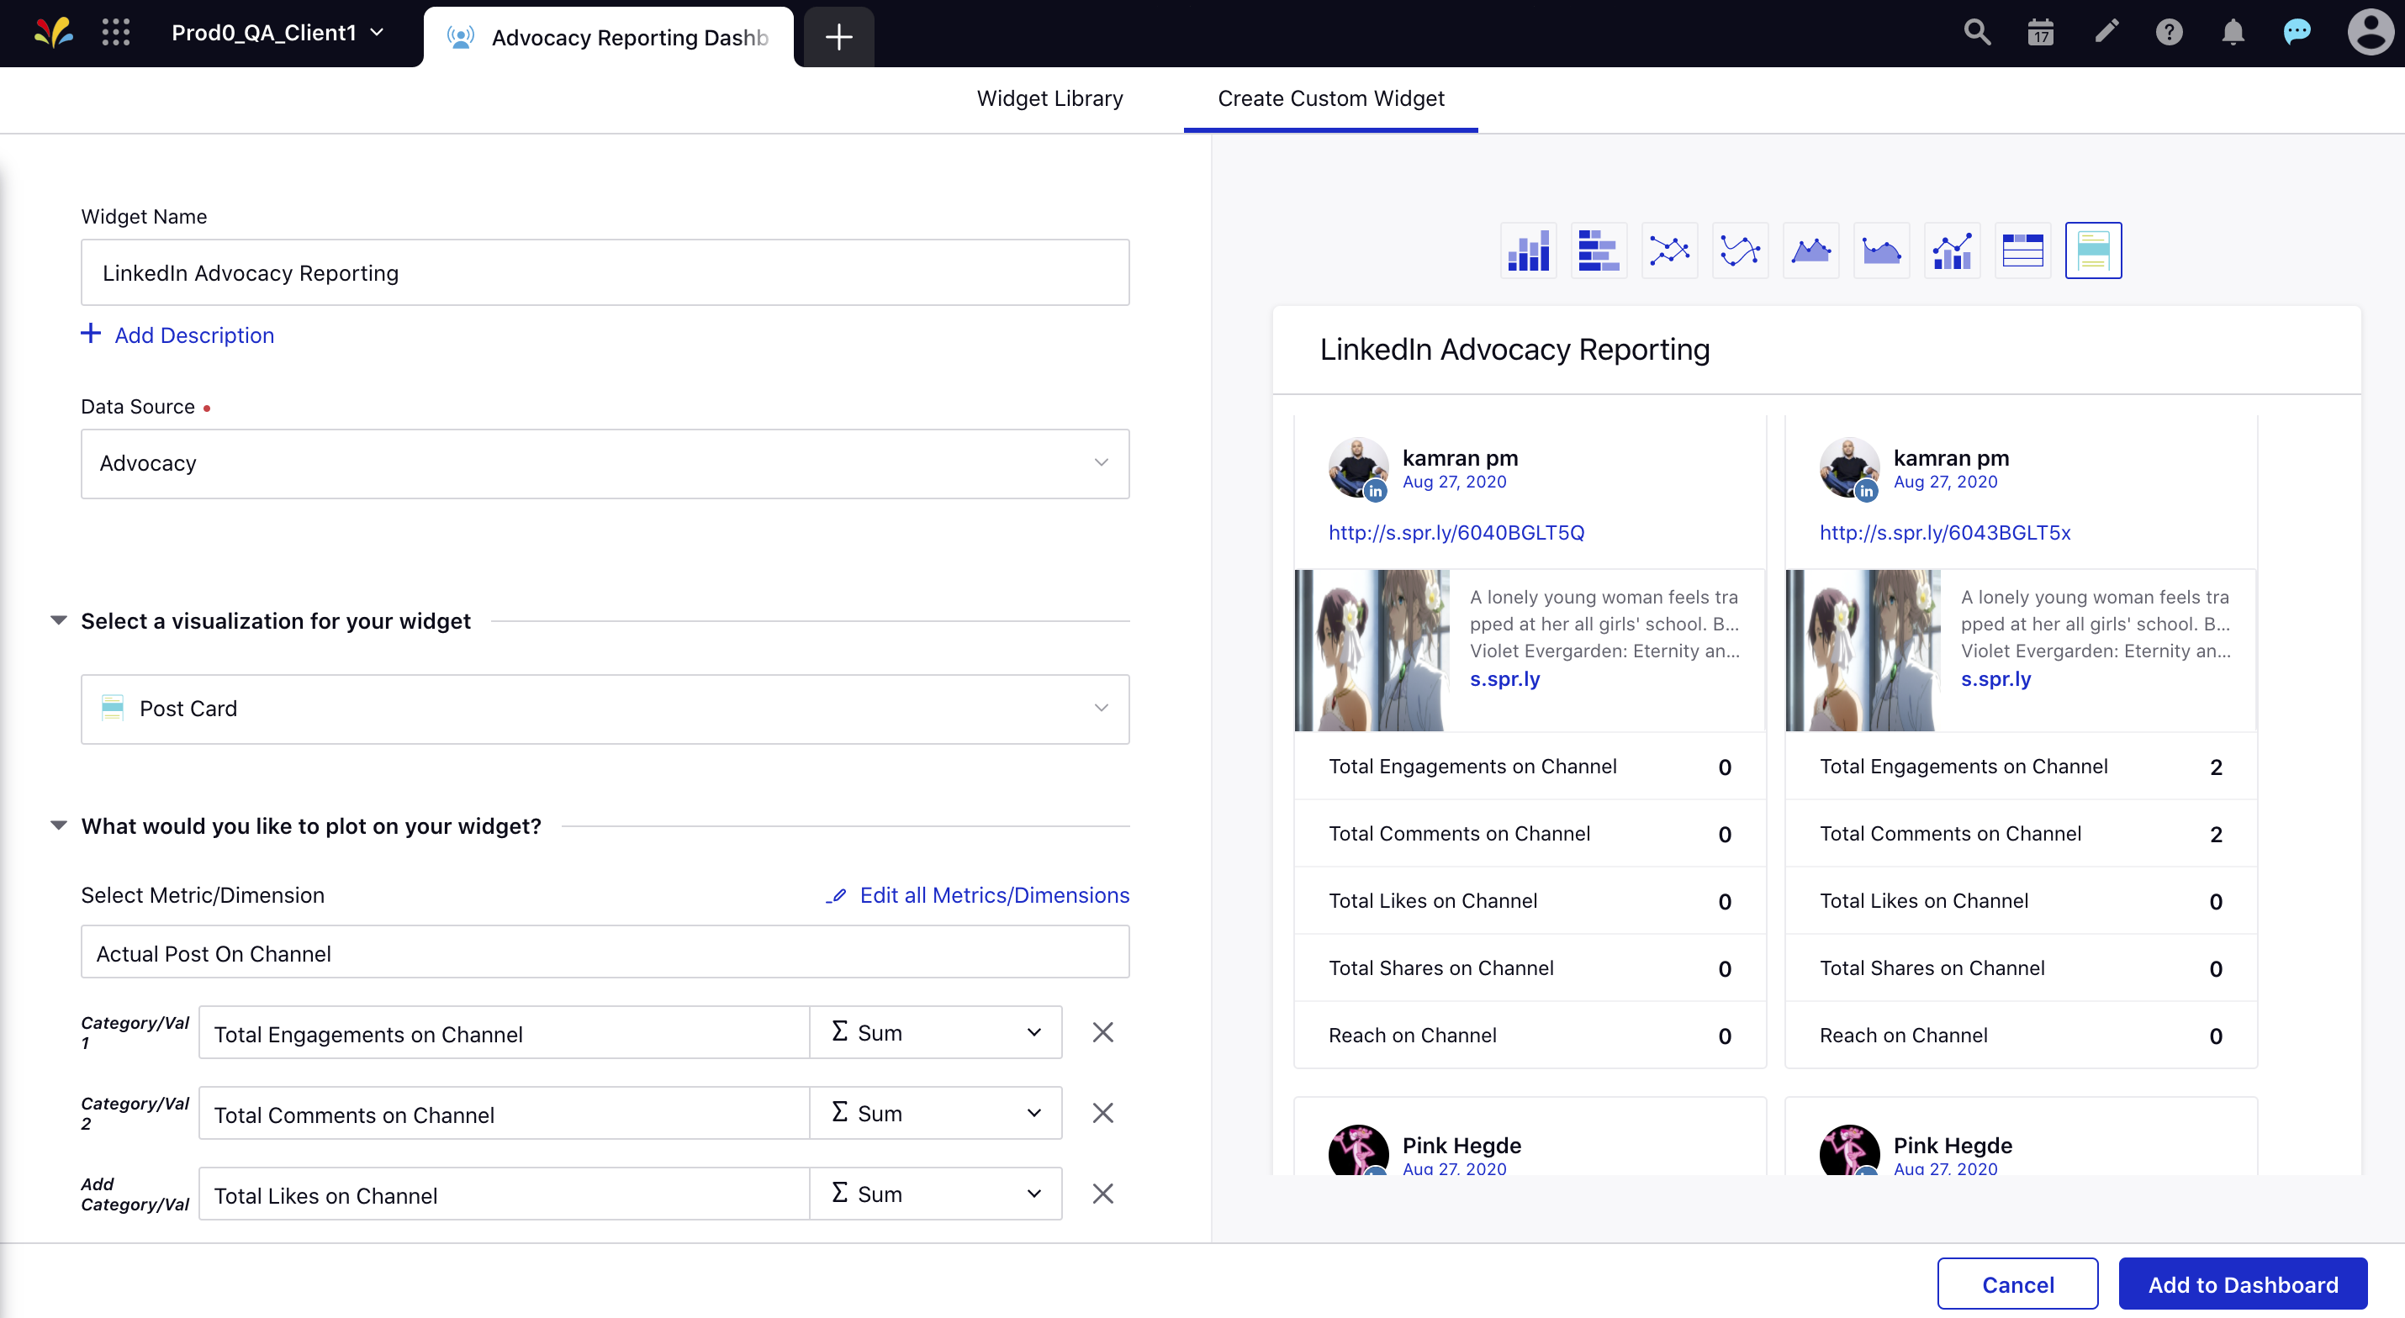The width and height of the screenshot is (2405, 1318).
Task: Open the http://s.spr.ly/6040BGLT5Q link
Action: [1456, 532]
